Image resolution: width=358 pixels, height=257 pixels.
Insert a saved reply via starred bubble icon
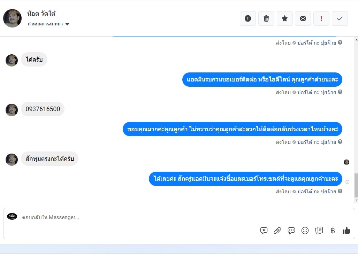point(264,231)
